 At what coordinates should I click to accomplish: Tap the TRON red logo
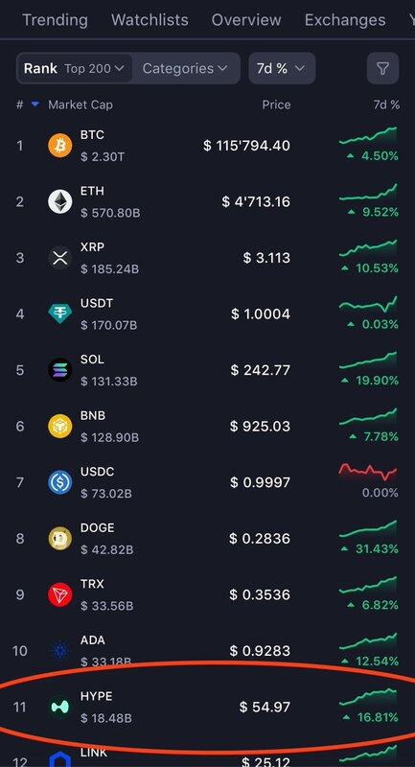pos(60,594)
